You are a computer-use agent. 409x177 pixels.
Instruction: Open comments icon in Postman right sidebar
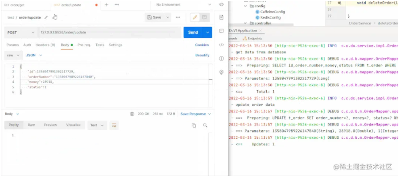coord(222,31)
